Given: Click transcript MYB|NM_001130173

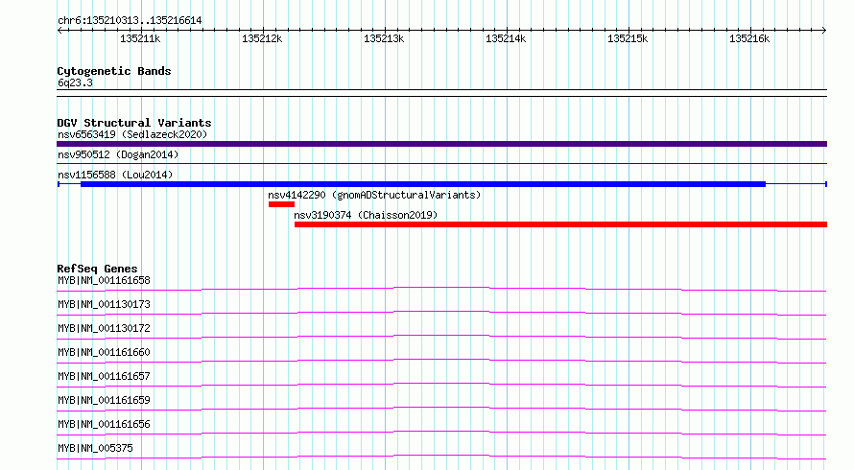Looking at the screenshot, I should pos(104,304).
